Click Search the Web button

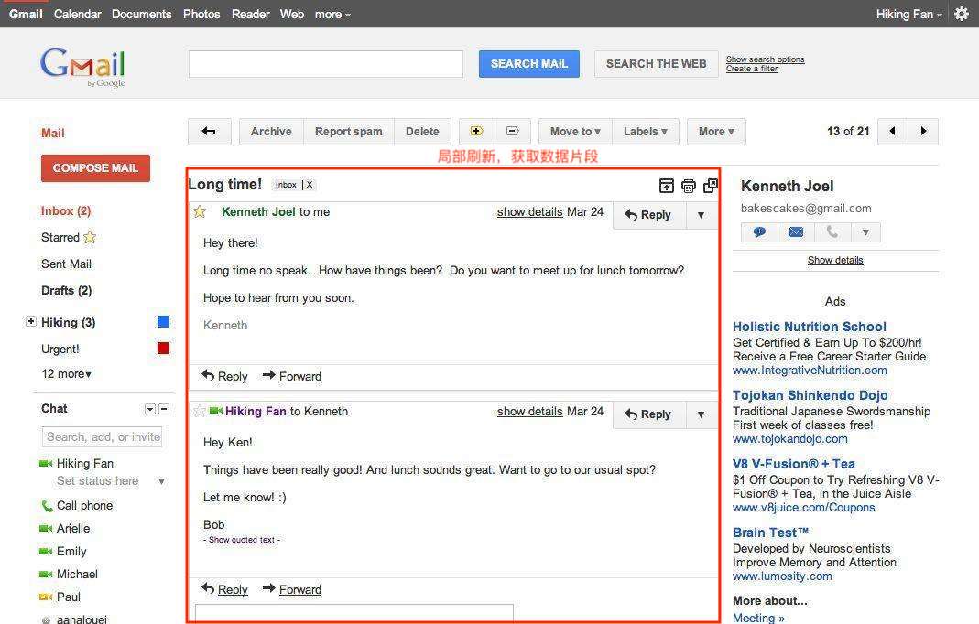point(657,64)
